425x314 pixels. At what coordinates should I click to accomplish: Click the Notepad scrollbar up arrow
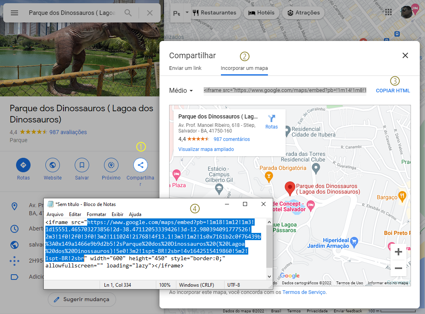[x=269, y=222]
